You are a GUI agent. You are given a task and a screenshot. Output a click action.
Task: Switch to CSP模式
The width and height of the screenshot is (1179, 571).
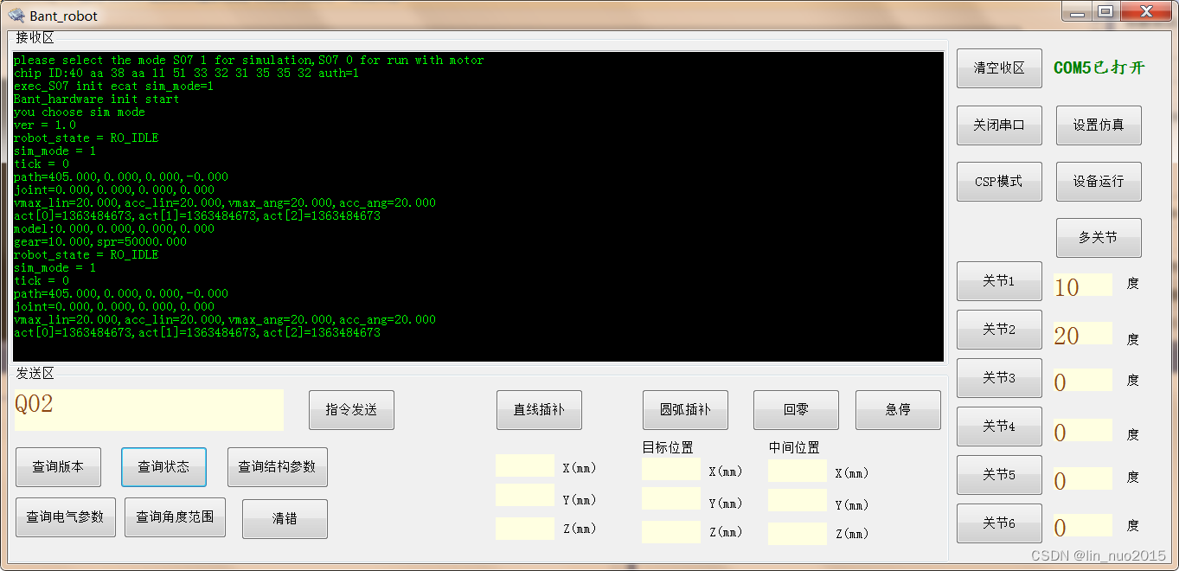coord(999,182)
